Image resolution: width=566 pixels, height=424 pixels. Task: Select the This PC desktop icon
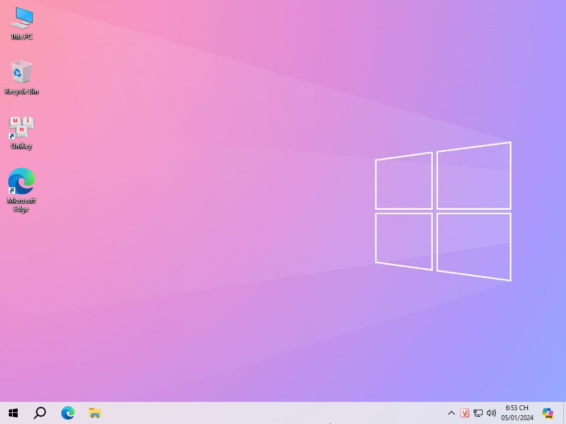click(x=22, y=23)
